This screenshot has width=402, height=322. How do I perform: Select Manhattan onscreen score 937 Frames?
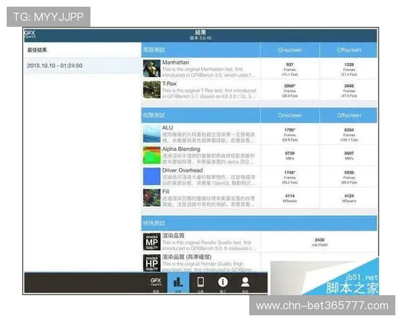tap(289, 69)
